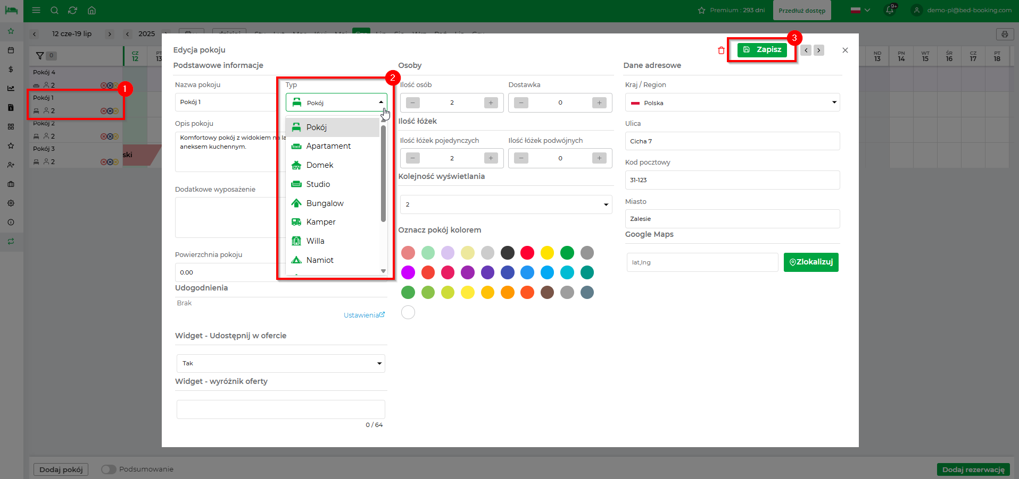
Task: Click Przedłuż dostęp button
Action: pos(802,11)
